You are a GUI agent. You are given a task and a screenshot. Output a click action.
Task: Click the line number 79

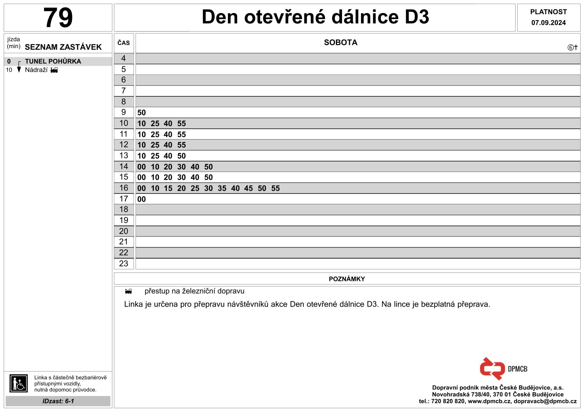pyautogui.click(x=58, y=17)
